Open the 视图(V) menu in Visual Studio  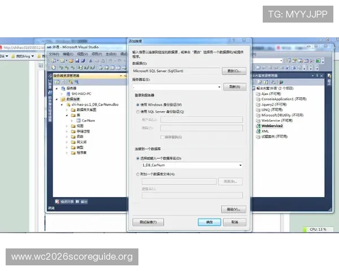point(82,54)
